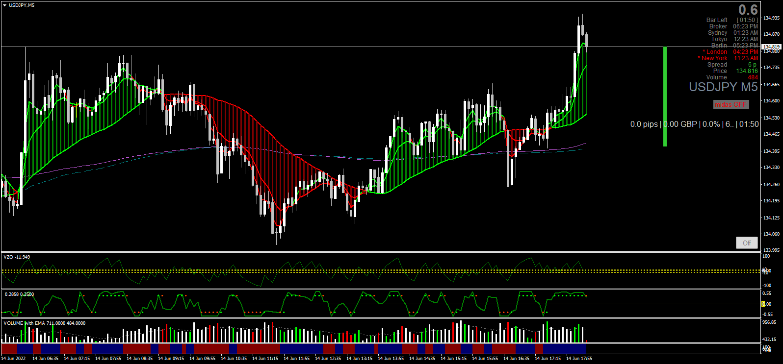783x364 pixels.
Task: Click the Tokyo time 12:23 AM
Action: pos(746,39)
